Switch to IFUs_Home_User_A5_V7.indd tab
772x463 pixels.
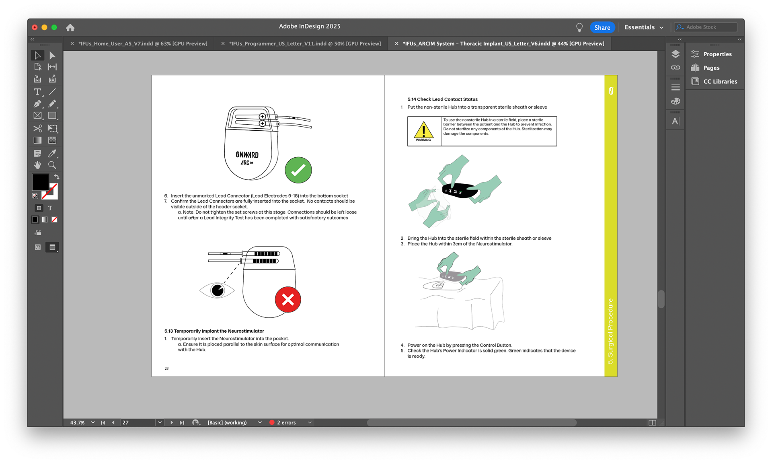[143, 43]
